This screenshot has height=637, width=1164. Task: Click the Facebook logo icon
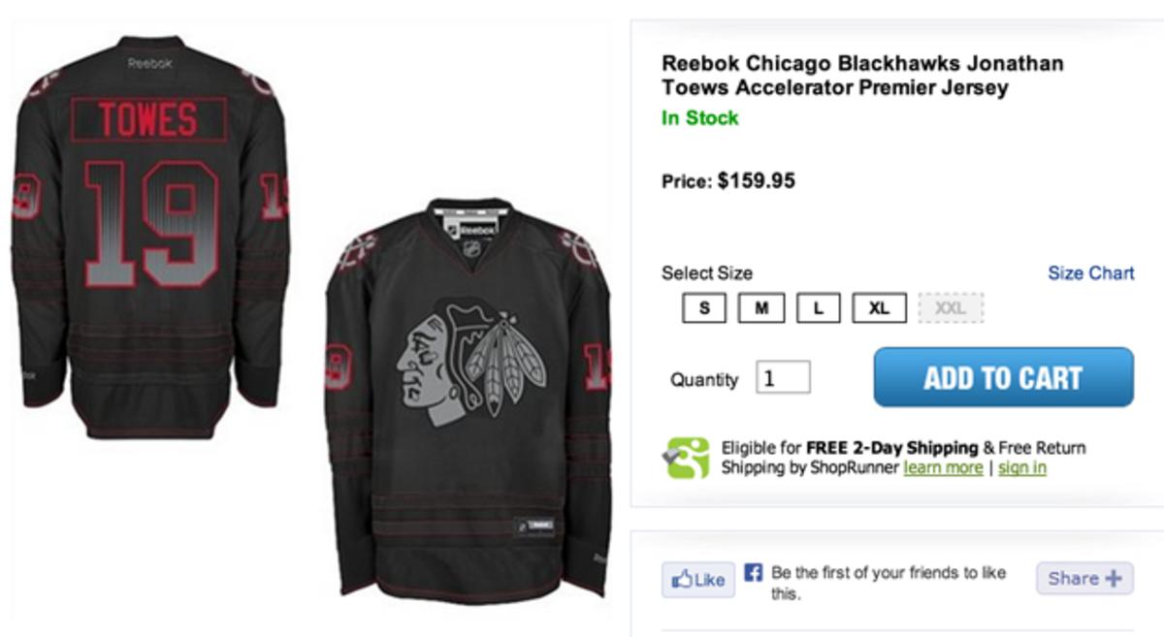(x=754, y=572)
